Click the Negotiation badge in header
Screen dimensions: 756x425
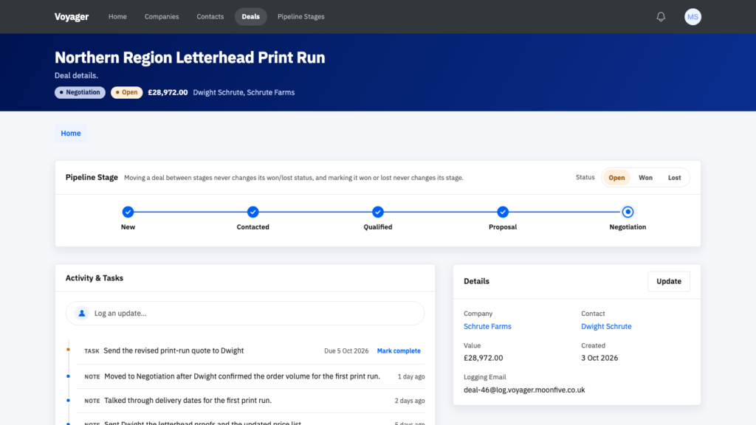tap(80, 92)
